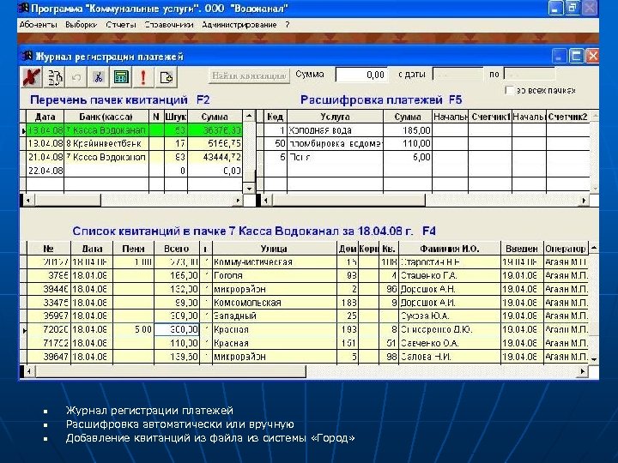
Task: Select the Стаценко Г.А. name cell
Action: [449, 275]
